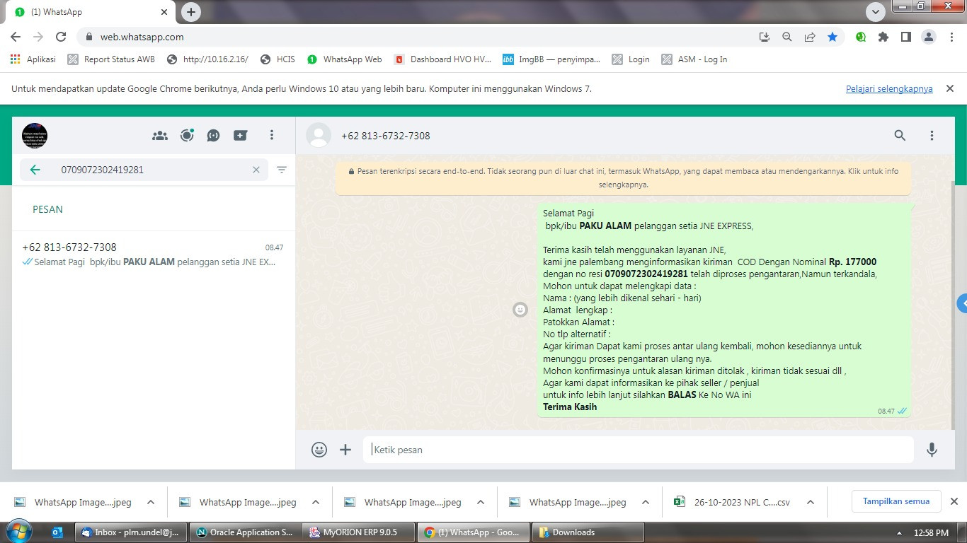Go back in browser history
Image resolution: width=967 pixels, height=543 pixels.
tap(16, 37)
